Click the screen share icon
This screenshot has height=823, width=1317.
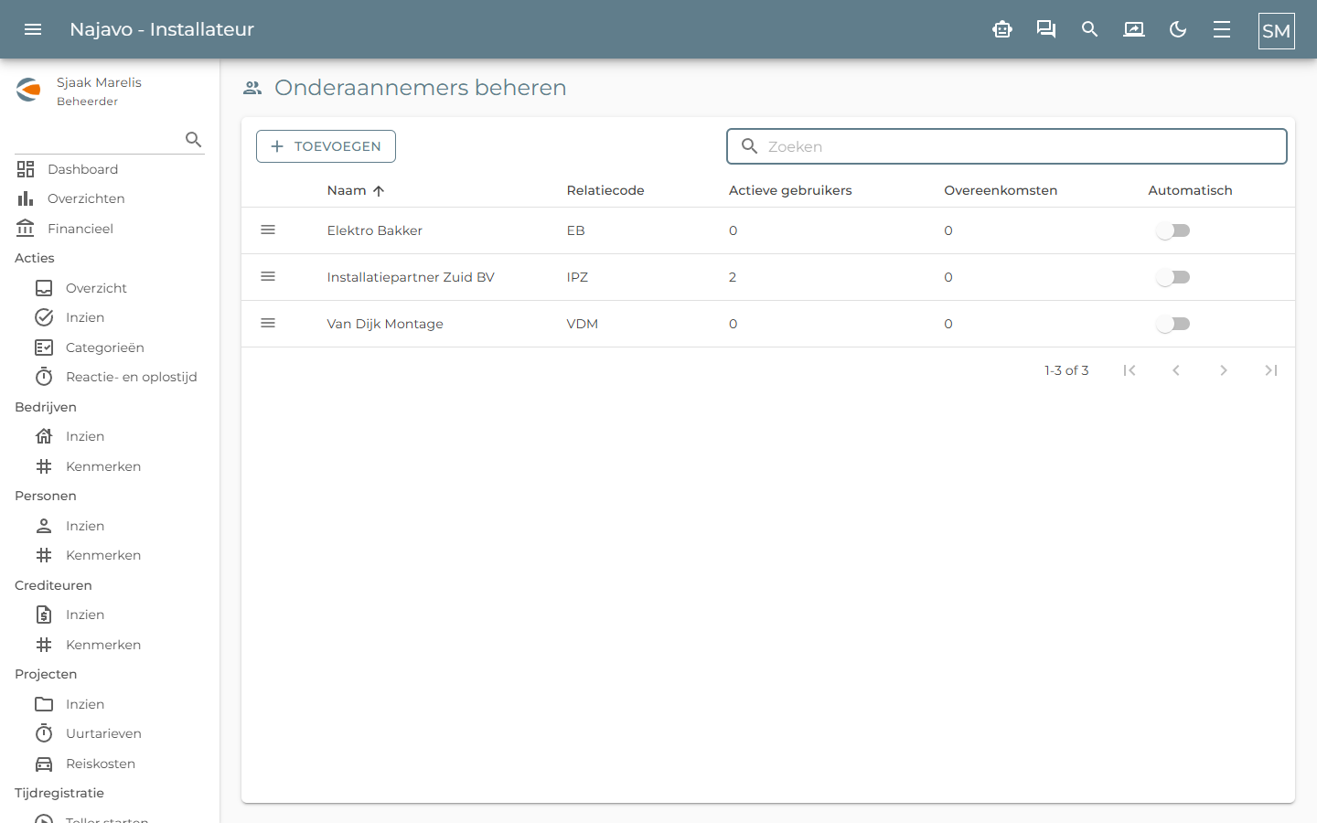1134,29
